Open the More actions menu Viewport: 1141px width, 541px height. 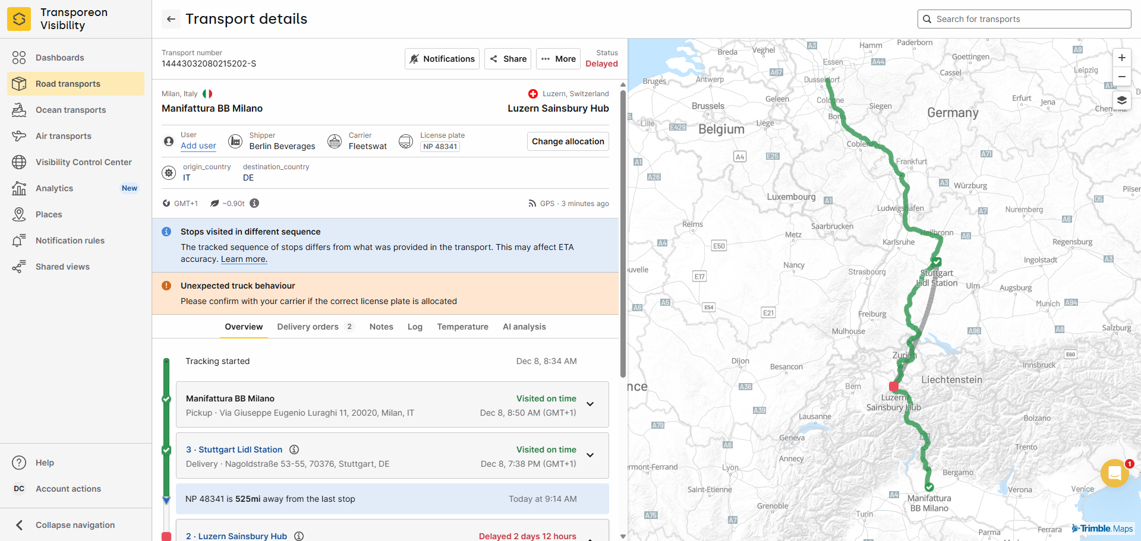(559, 59)
